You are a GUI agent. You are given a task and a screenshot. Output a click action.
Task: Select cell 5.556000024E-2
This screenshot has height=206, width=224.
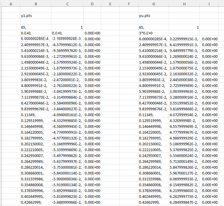tap(184, 156)
